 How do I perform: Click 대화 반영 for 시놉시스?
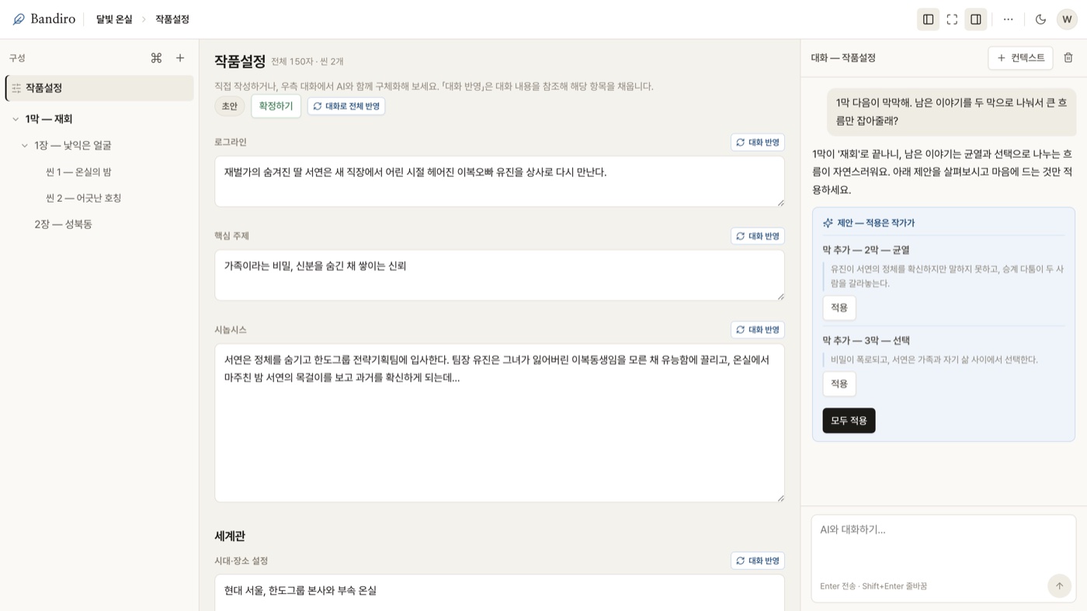click(758, 330)
